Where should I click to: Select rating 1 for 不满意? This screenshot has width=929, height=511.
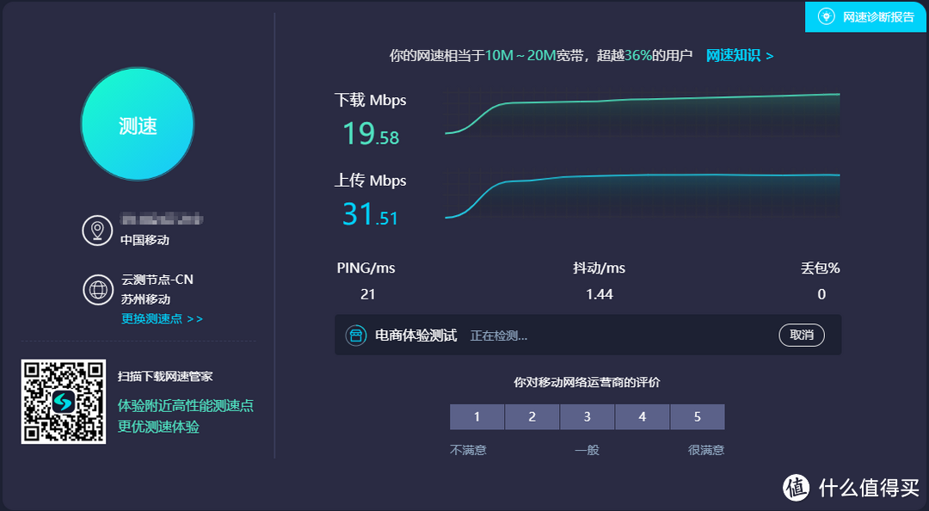point(477,416)
